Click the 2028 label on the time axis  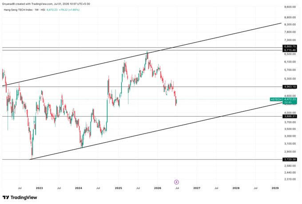click(x=236, y=188)
